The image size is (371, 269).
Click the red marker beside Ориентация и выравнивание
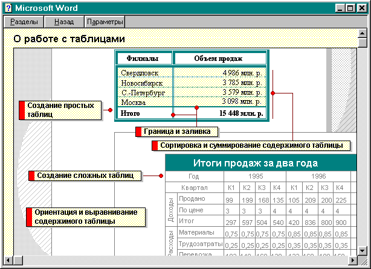tap(28, 217)
